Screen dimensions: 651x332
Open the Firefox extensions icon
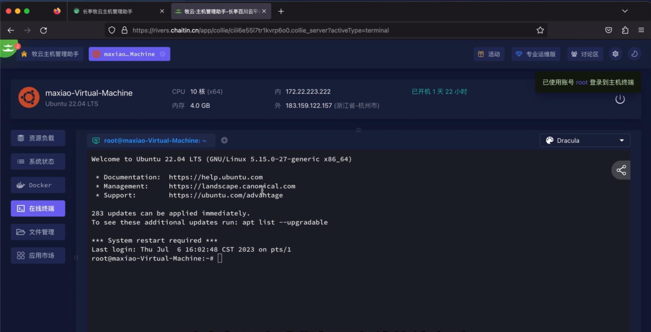625,30
